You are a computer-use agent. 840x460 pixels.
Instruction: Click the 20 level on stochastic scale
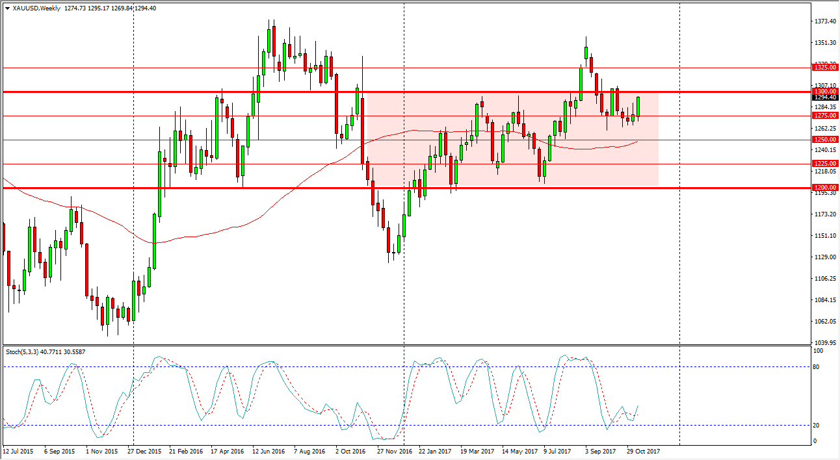tap(818, 426)
